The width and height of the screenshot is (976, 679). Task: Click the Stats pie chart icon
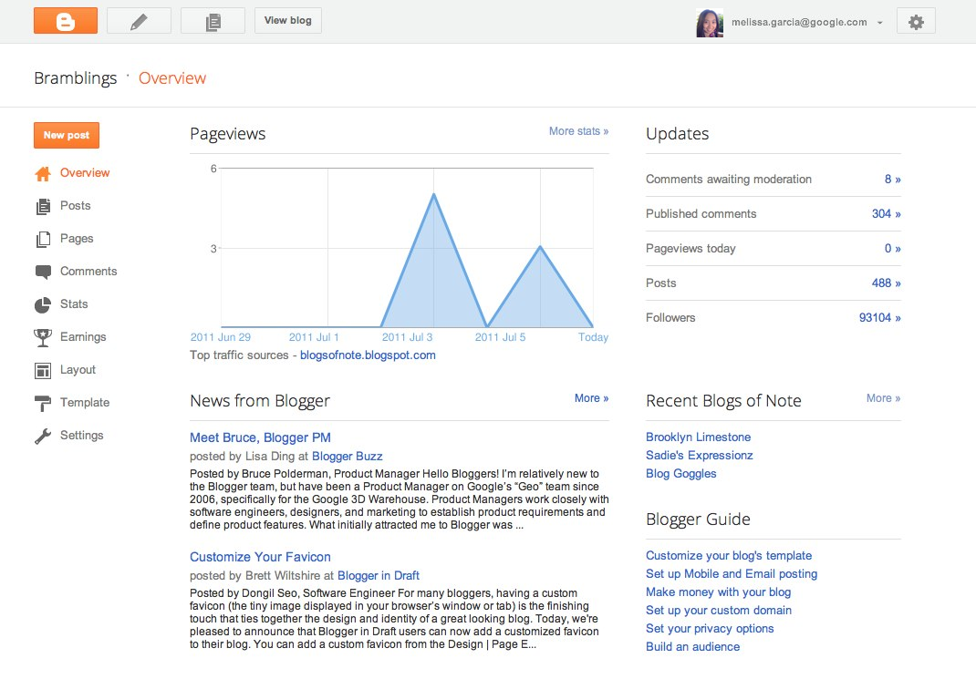[43, 304]
